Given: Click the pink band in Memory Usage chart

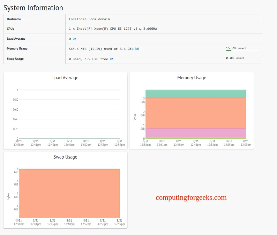Looking at the screenshot, I should click(x=196, y=133).
